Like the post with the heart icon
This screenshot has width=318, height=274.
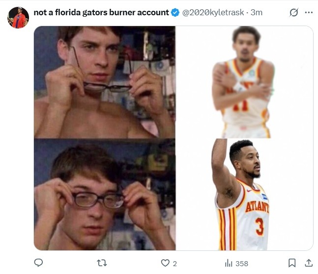point(165,263)
